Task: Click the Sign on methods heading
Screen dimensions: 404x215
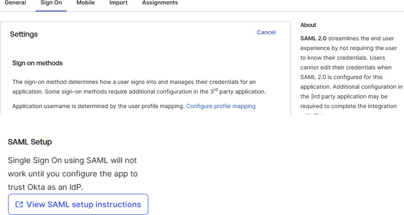Action: click(x=37, y=63)
